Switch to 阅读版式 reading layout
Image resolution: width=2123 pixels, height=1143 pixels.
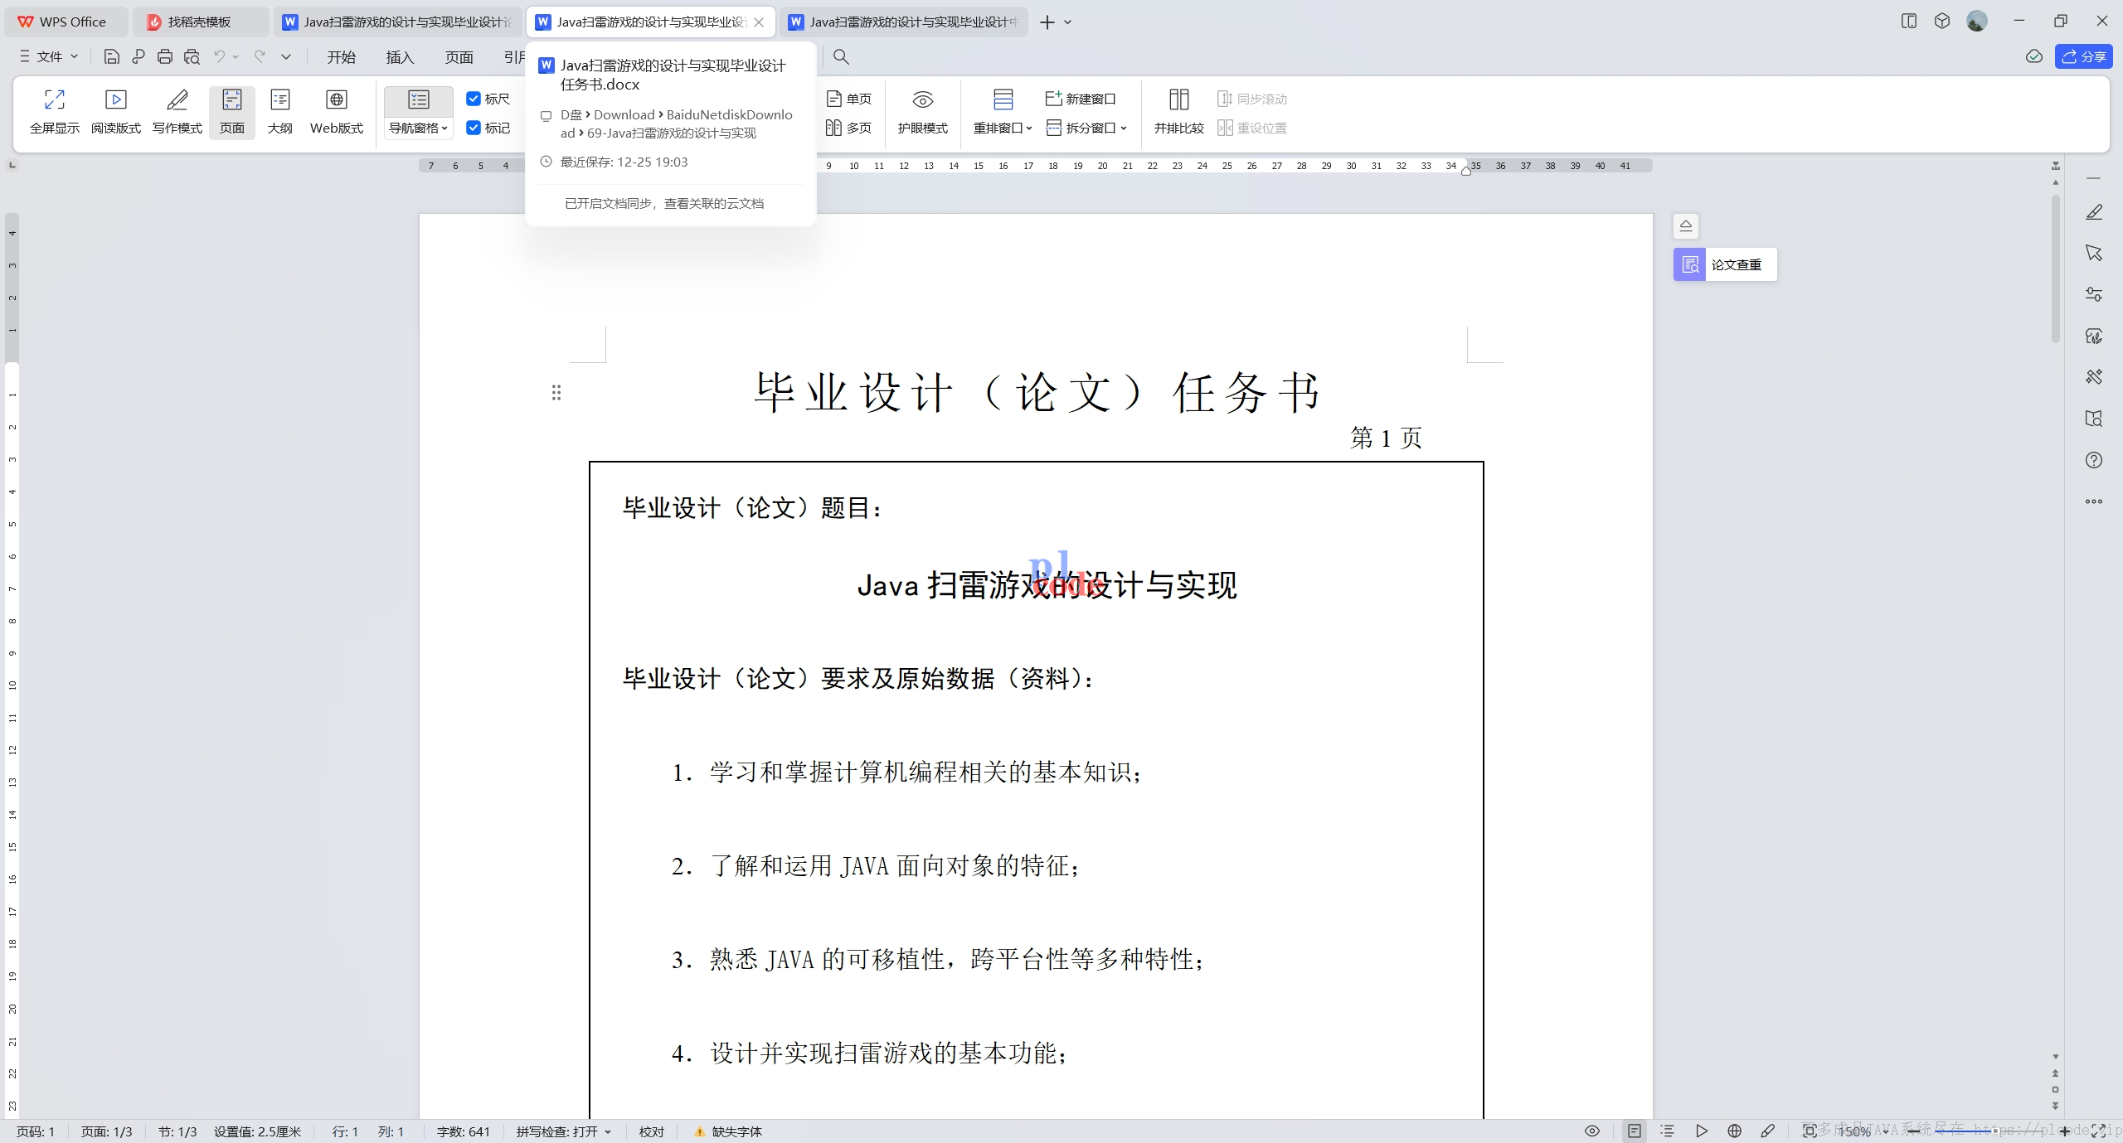pyautogui.click(x=116, y=112)
